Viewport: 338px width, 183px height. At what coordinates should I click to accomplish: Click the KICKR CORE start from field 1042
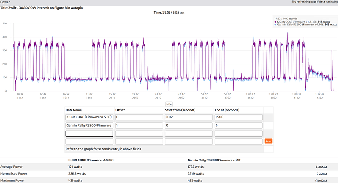point(189,117)
